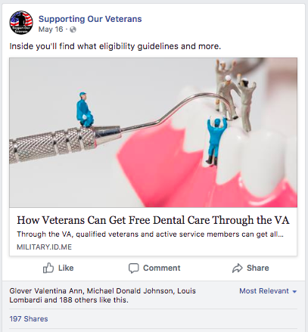Screen dimensions: 308x332
Task: Click the Comment button label
Action: tap(162, 268)
